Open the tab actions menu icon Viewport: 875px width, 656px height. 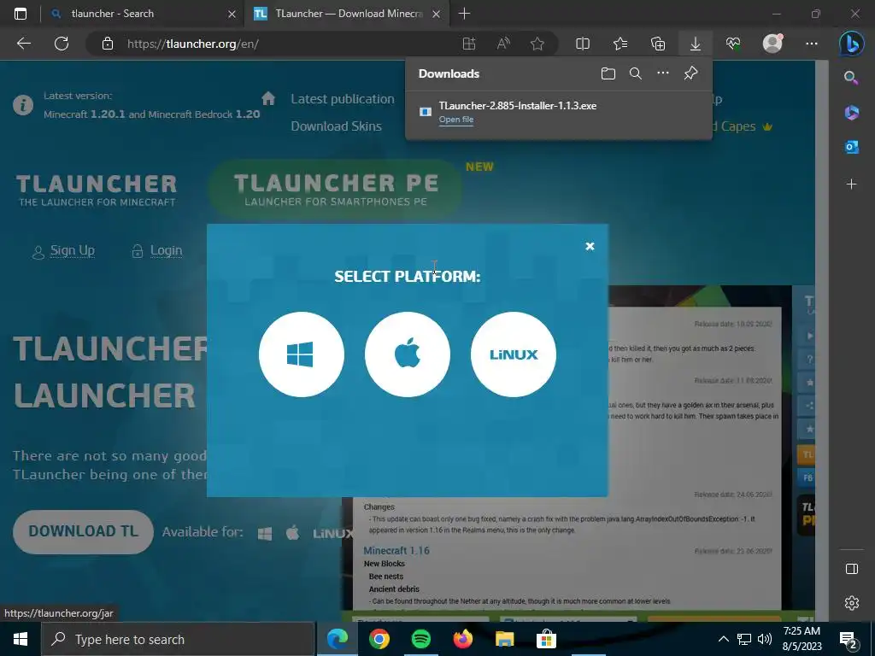point(21,14)
